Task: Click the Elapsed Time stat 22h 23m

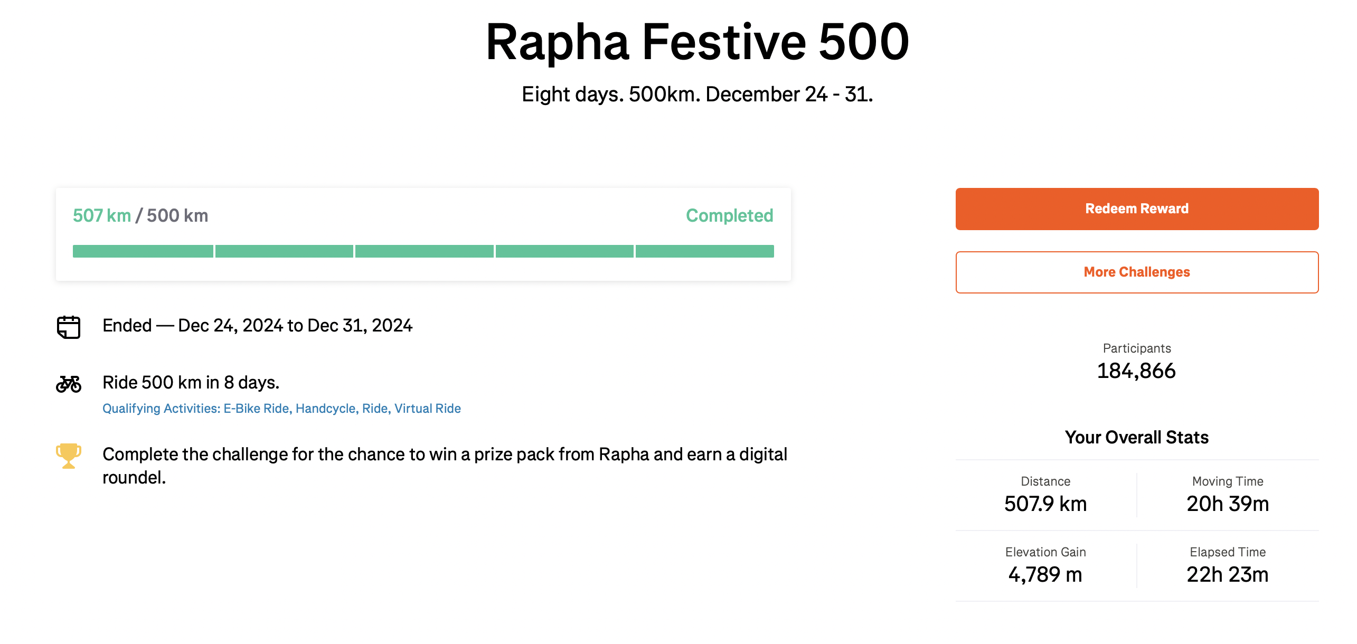Action: click(x=1228, y=574)
